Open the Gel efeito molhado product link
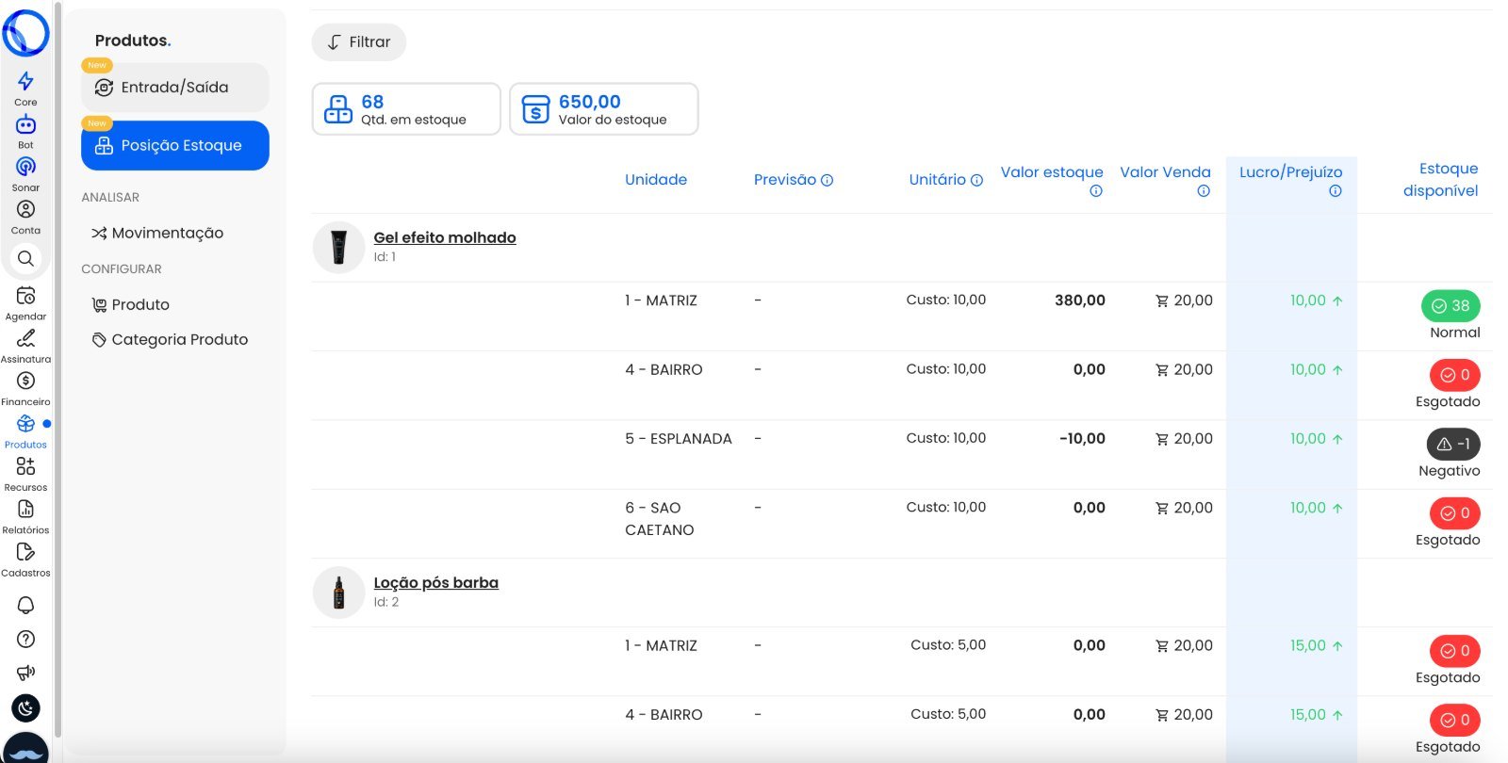Viewport: 1508px width, 763px height. click(x=445, y=237)
